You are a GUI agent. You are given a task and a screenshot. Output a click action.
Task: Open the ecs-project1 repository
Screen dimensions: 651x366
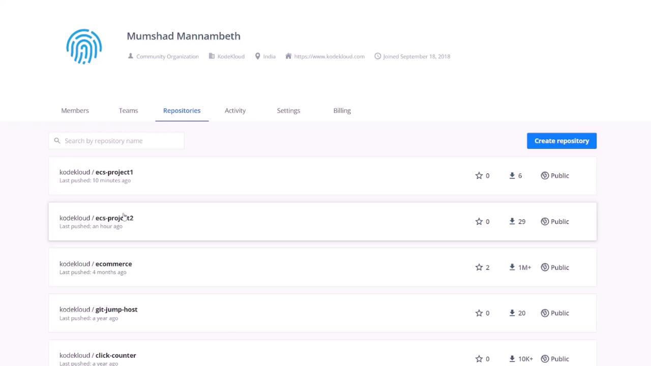coord(114,172)
